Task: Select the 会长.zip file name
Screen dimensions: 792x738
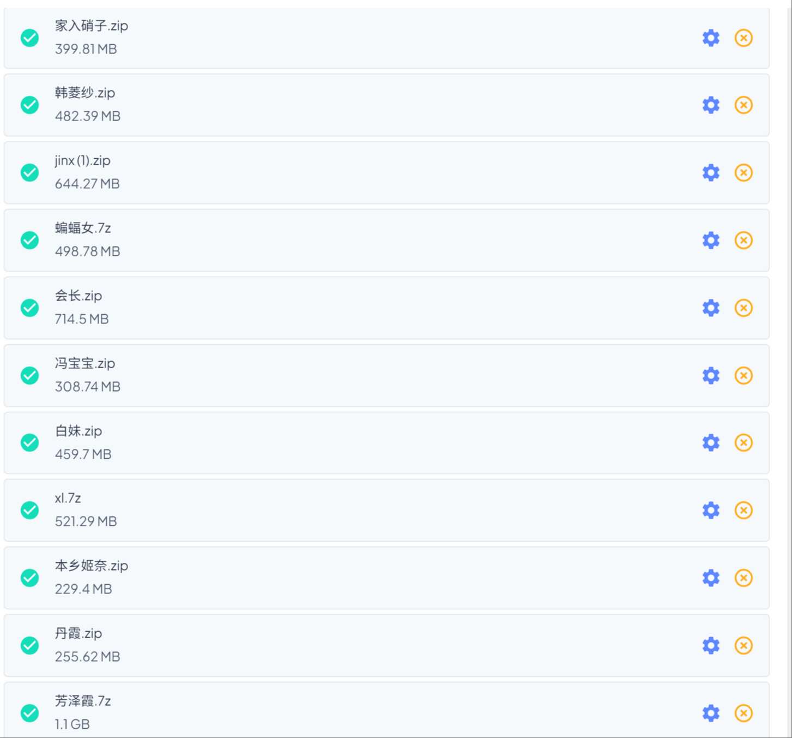Action: (x=78, y=296)
